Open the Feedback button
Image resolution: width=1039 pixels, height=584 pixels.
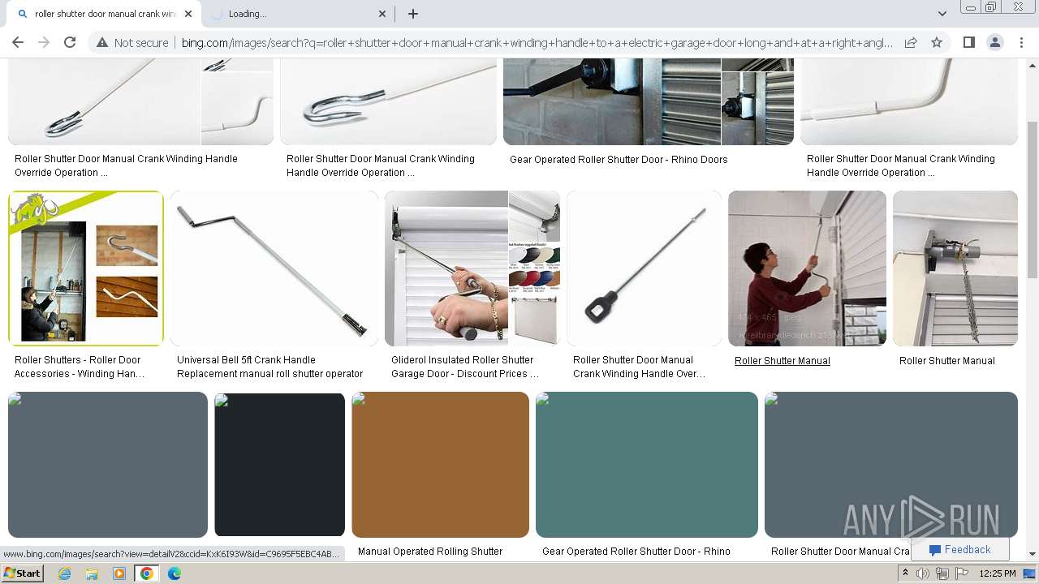pyautogui.click(x=959, y=549)
